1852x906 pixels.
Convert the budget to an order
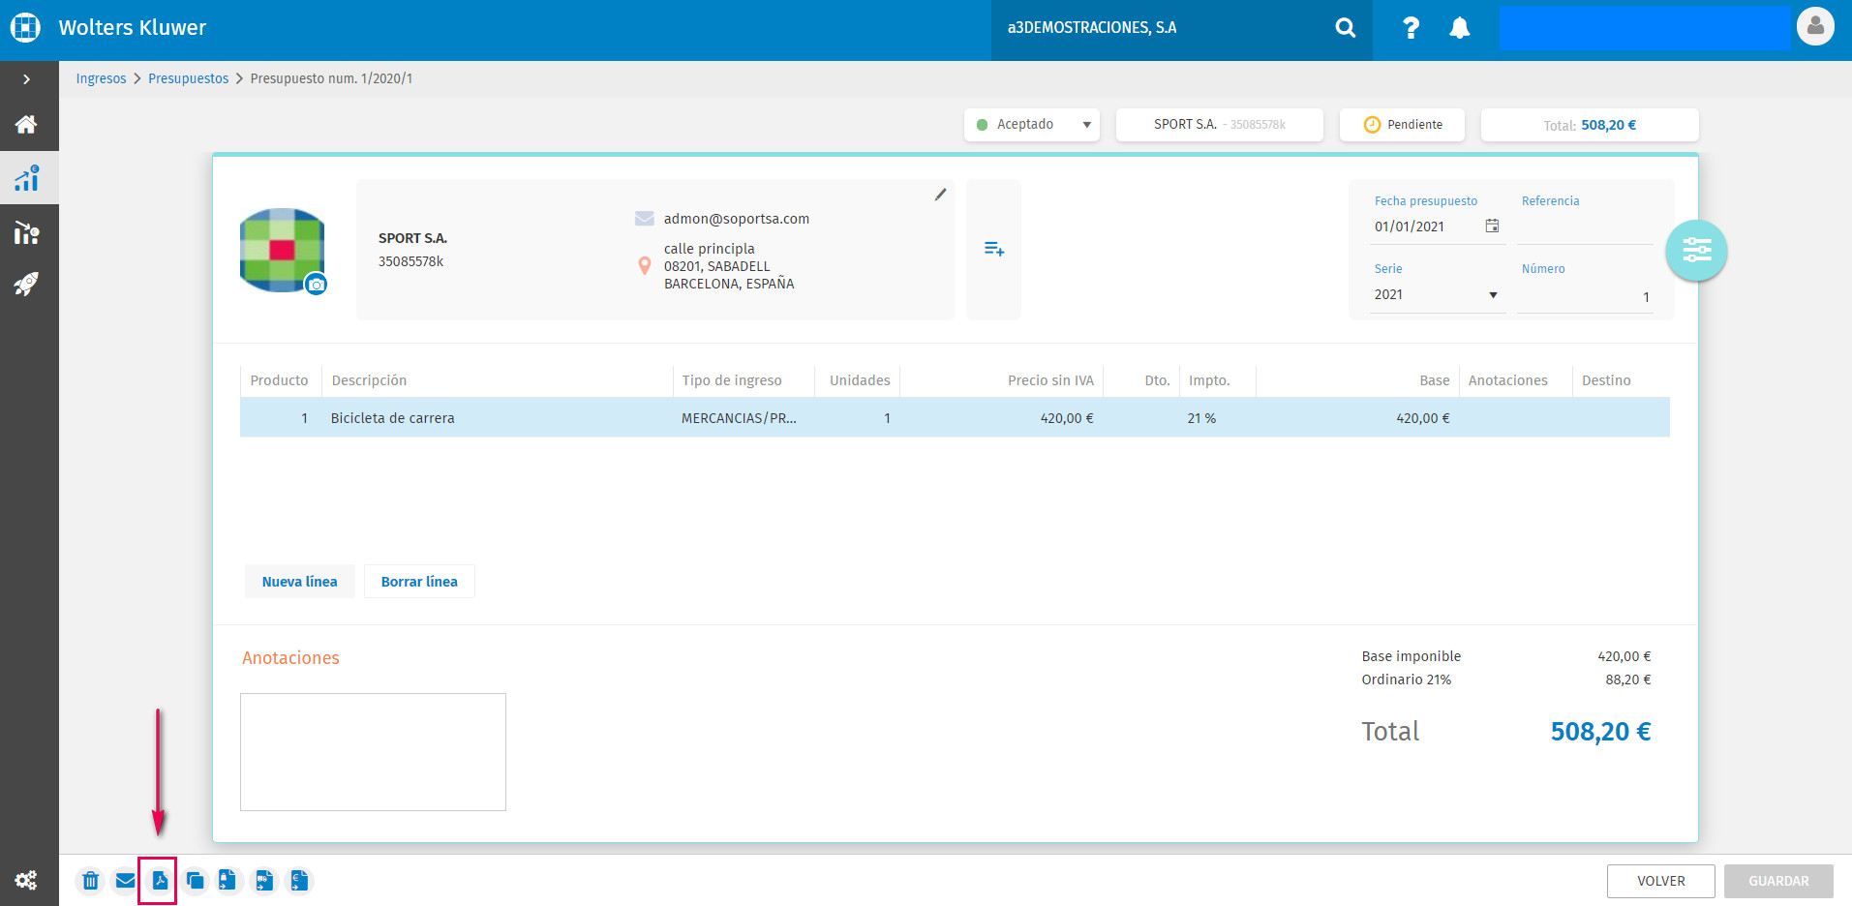[228, 881]
